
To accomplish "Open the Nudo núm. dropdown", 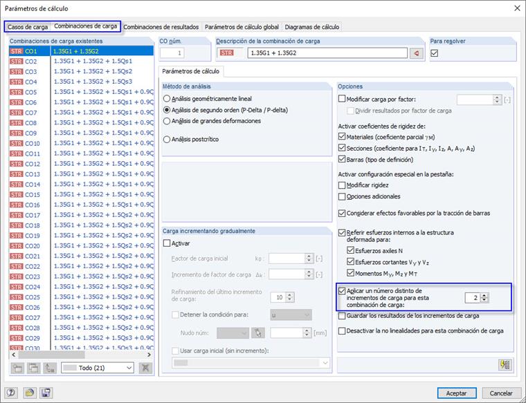I will tap(233, 332).
